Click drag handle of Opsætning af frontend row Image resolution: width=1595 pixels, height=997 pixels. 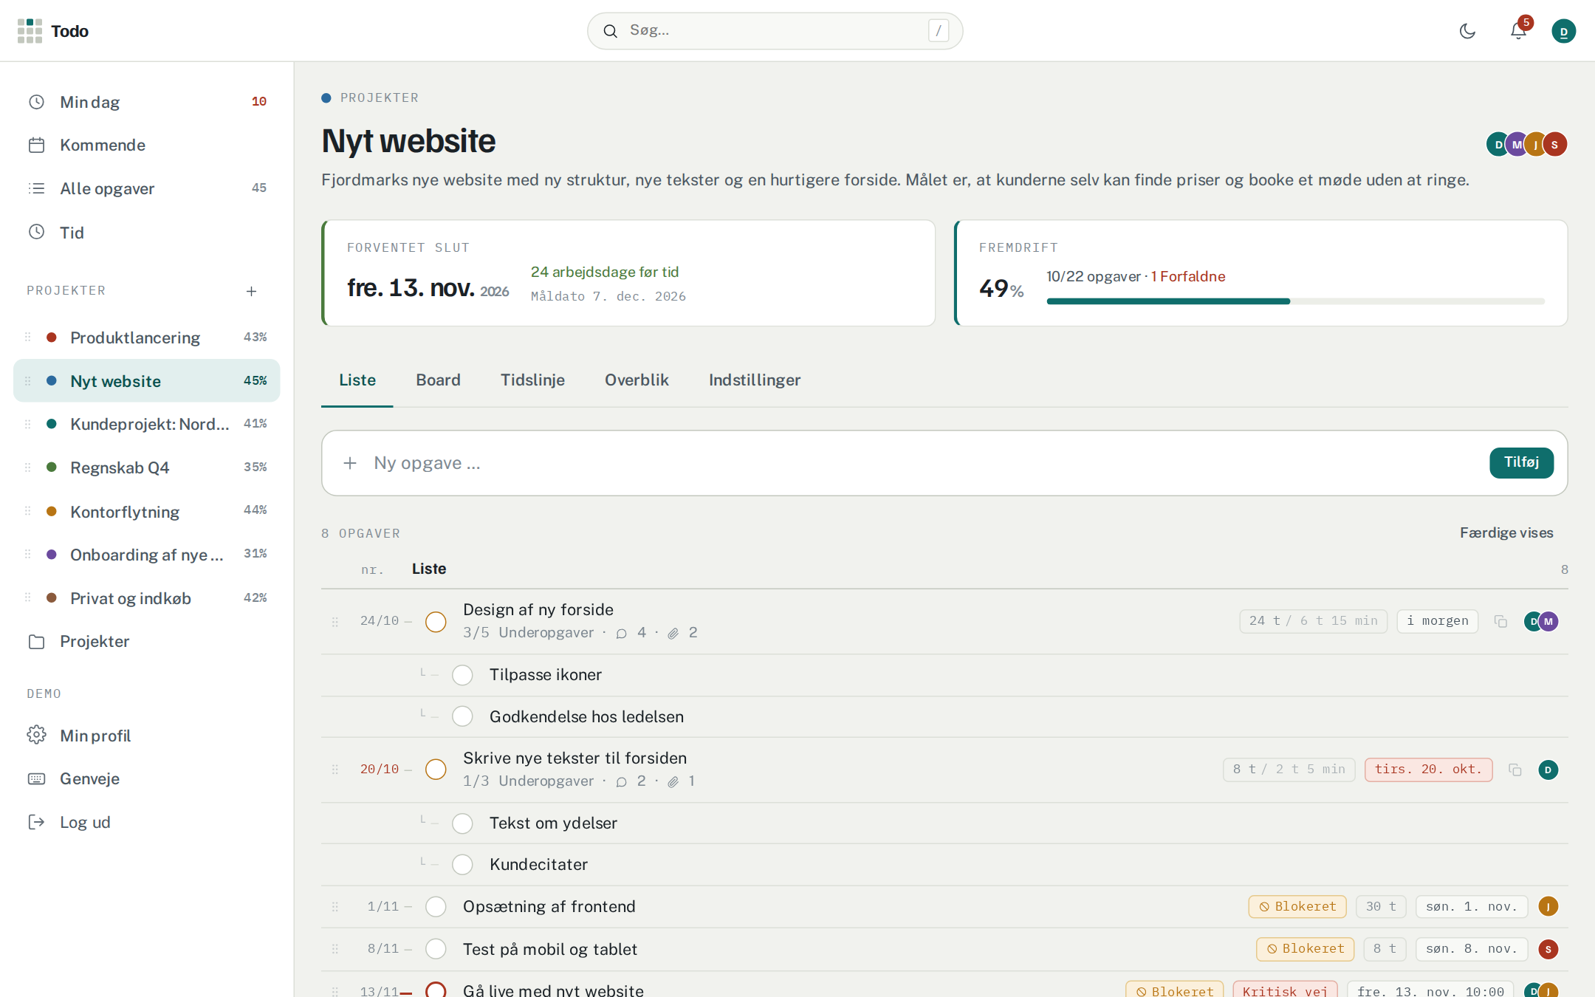[x=335, y=906]
